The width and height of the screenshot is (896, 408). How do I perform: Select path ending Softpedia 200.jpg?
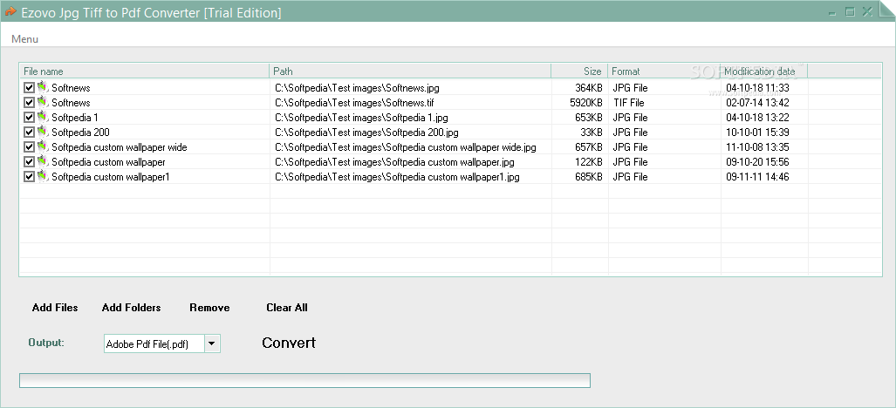coord(366,133)
